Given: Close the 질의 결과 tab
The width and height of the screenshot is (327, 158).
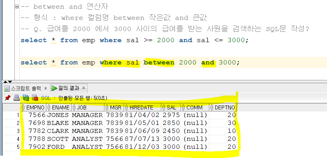Looking at the screenshot, I should [83, 88].
